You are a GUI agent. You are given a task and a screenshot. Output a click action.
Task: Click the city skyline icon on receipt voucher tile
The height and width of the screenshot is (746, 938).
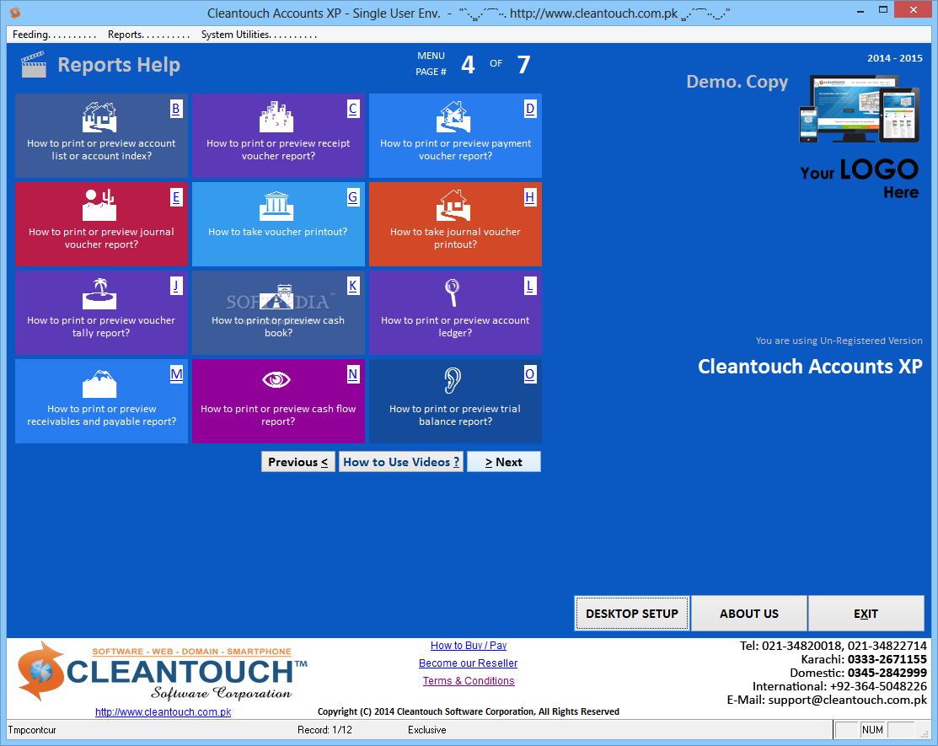point(276,116)
